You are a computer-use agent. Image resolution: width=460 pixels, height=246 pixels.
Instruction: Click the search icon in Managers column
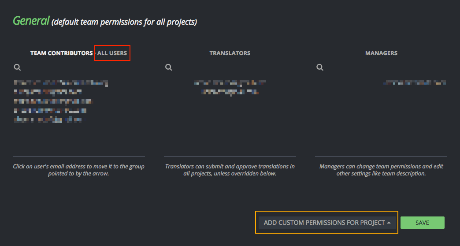(x=320, y=67)
